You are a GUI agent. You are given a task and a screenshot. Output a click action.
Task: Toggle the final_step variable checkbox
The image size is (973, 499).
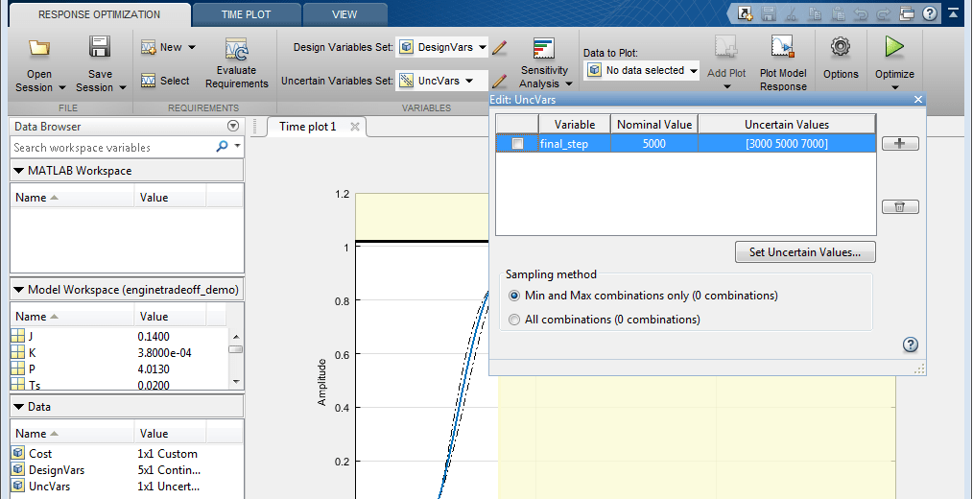pyautogui.click(x=517, y=144)
